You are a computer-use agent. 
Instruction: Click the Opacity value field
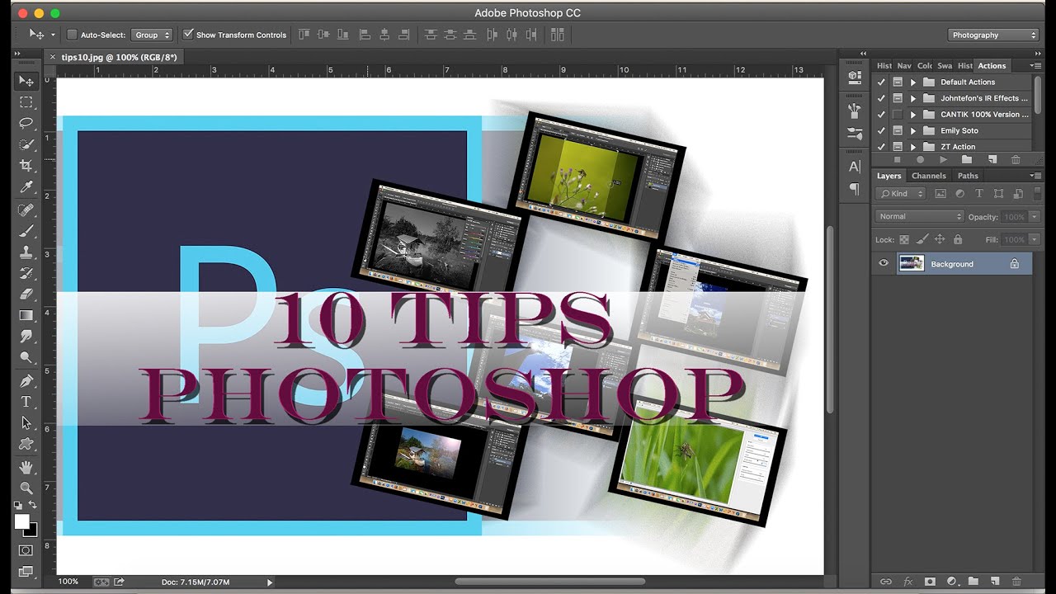pyautogui.click(x=1014, y=216)
